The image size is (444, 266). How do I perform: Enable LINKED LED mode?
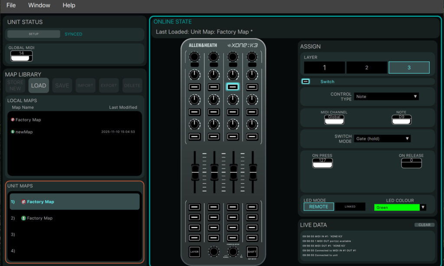(x=350, y=207)
